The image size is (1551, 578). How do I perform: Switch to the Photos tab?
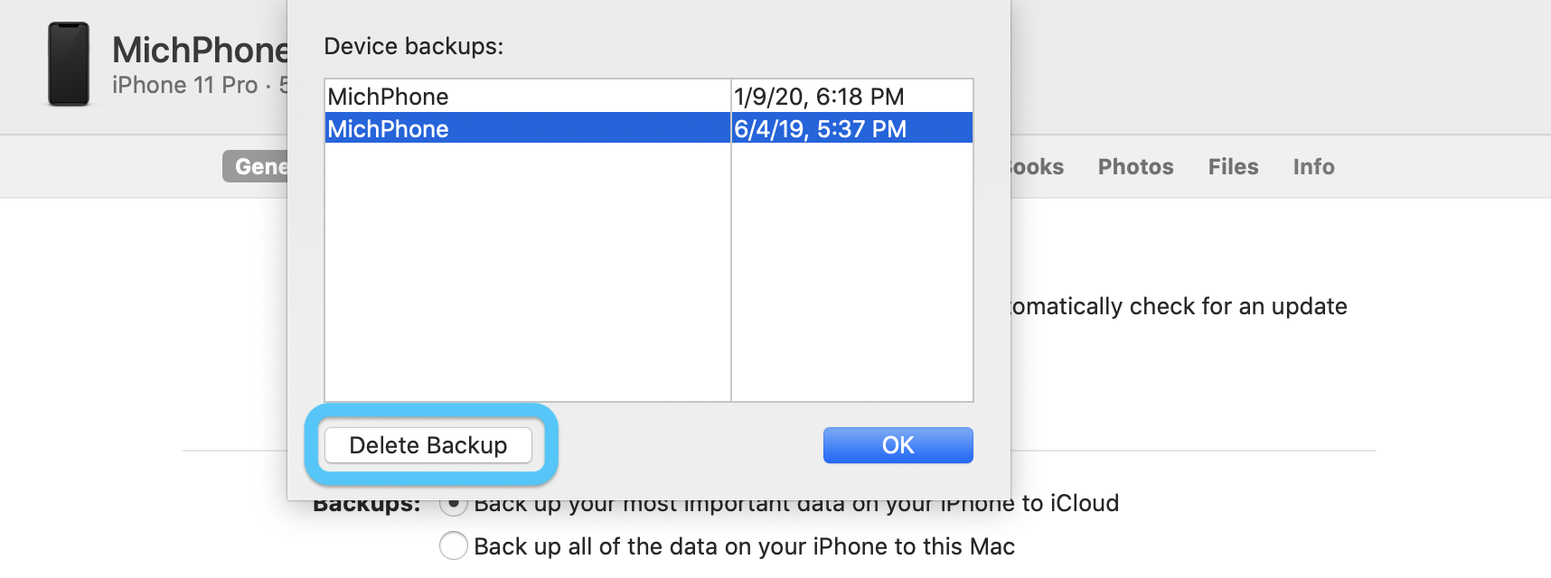(1135, 166)
